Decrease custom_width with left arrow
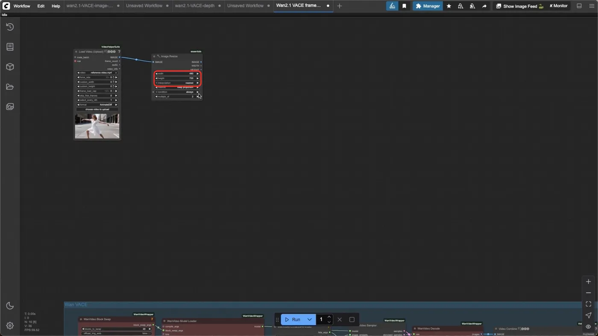 [78, 82]
